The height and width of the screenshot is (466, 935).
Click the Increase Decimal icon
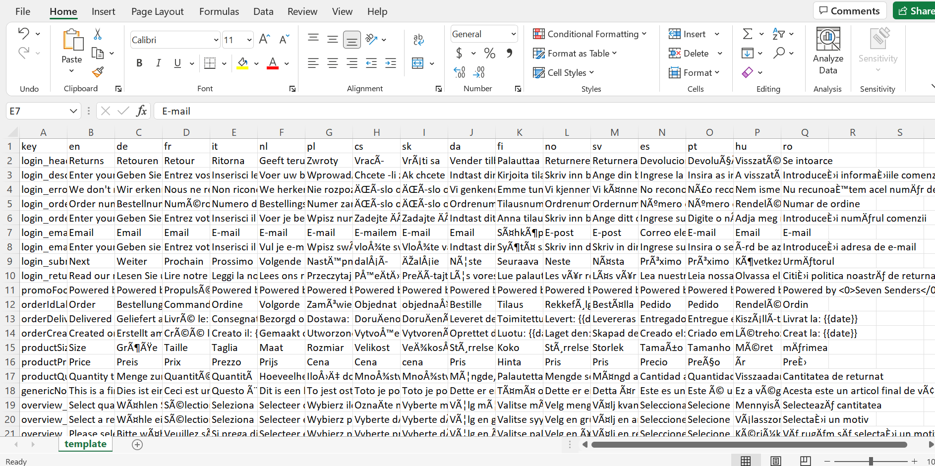tap(460, 72)
